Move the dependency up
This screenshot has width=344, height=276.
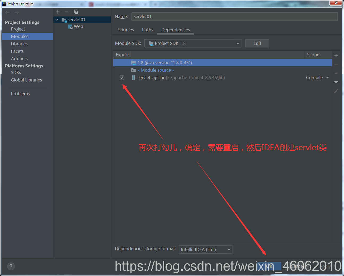tap(336, 73)
